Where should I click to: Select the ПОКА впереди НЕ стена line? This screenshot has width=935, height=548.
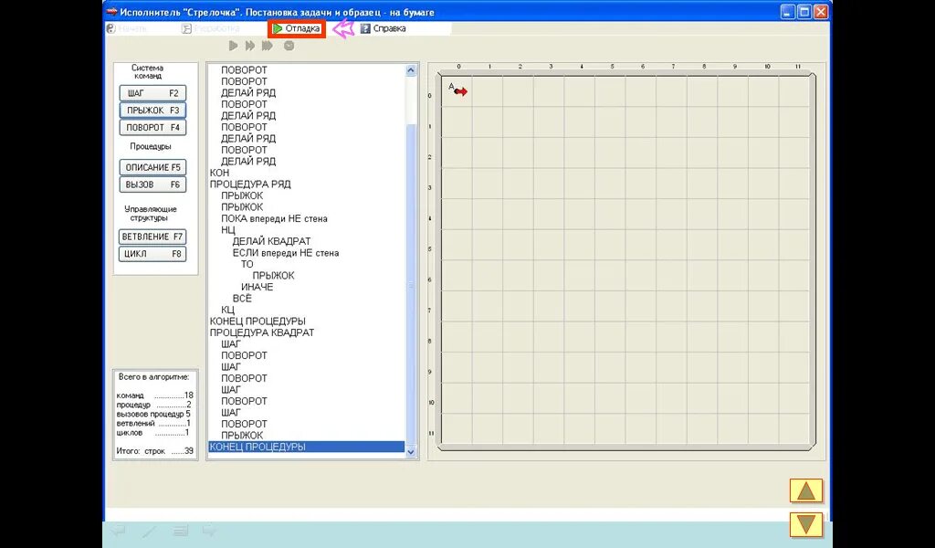pyautogui.click(x=274, y=219)
